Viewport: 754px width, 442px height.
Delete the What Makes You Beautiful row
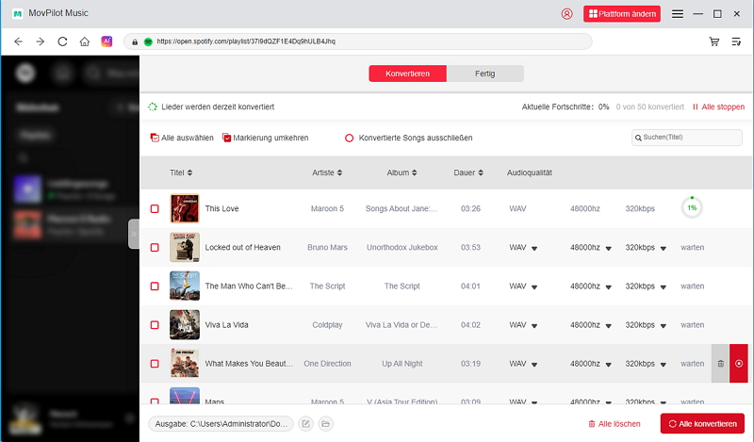[720, 363]
